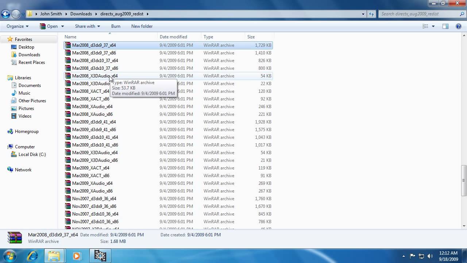Open the Pictures library
The height and width of the screenshot is (263, 467).
26,108
